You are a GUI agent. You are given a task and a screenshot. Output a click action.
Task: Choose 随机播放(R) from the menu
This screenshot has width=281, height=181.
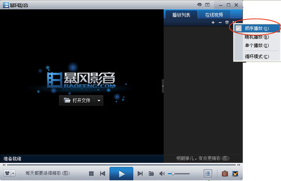(x=257, y=37)
